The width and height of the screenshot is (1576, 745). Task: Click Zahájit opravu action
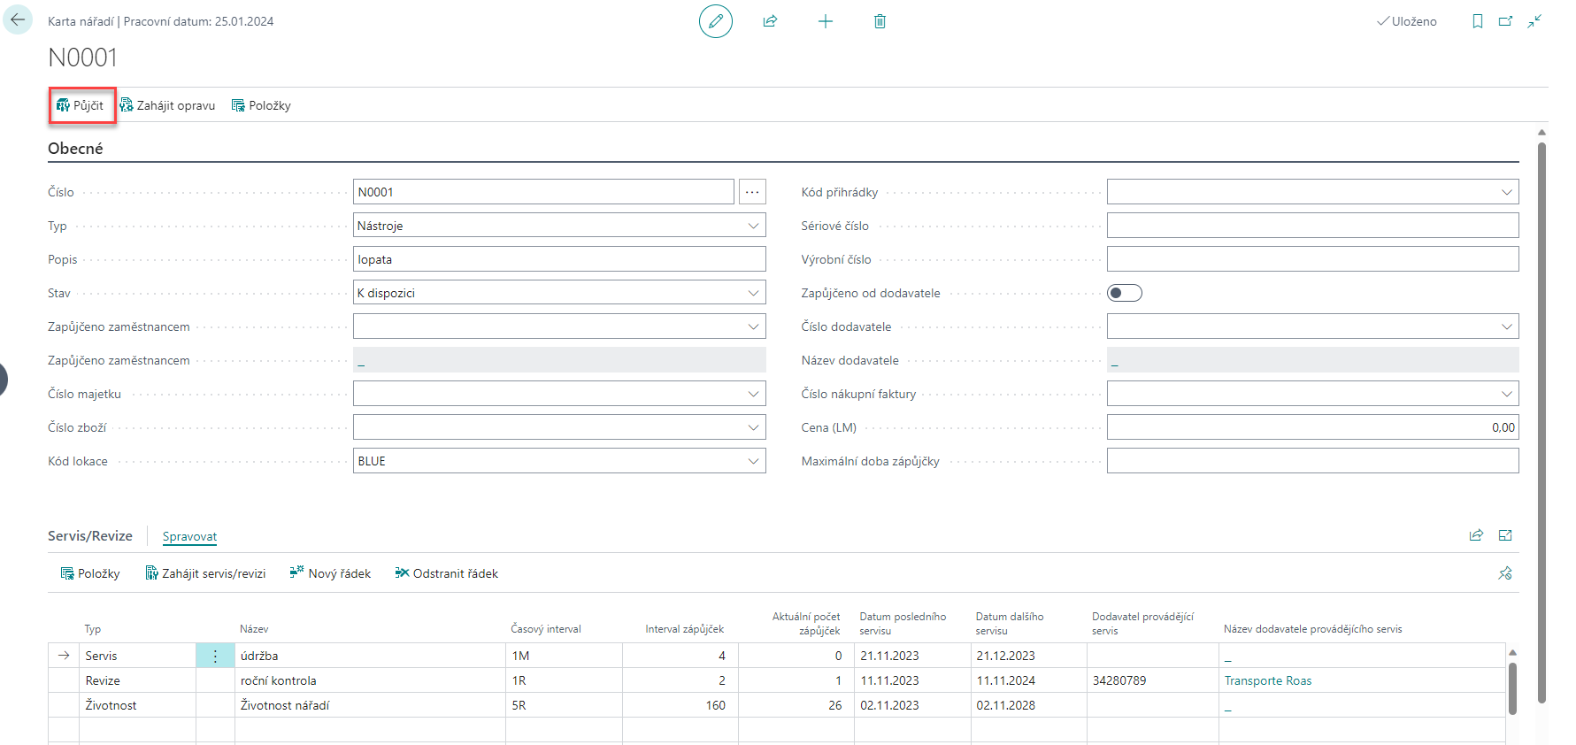click(x=167, y=105)
